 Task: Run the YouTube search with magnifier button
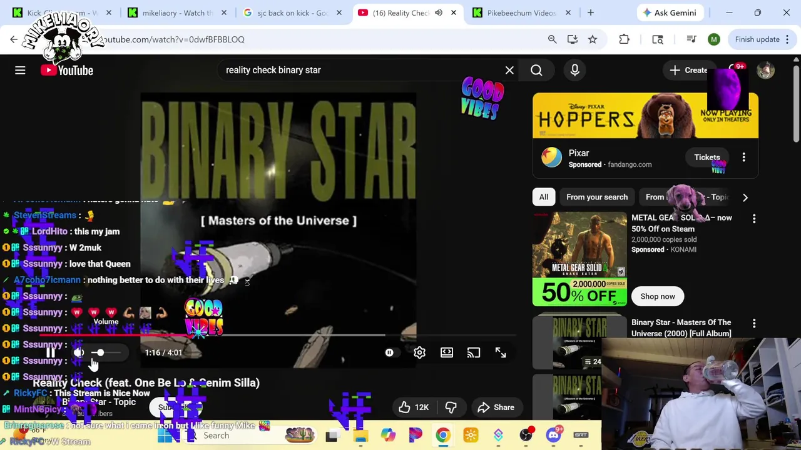point(536,70)
